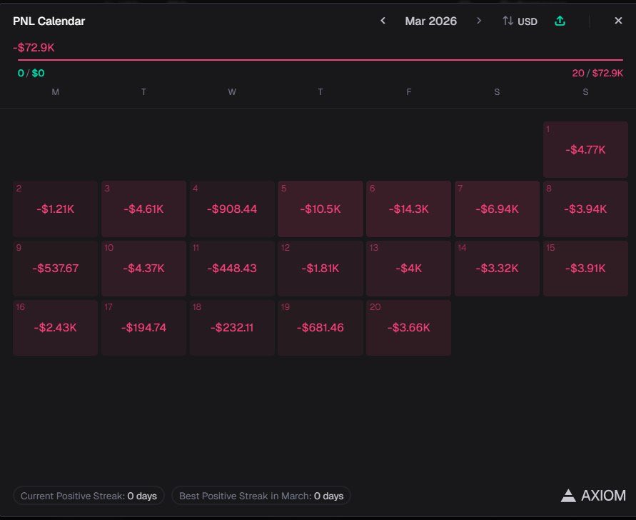The height and width of the screenshot is (520, 636).
Task: Select day 15 cell showing -$3.91K
Action: (585, 268)
